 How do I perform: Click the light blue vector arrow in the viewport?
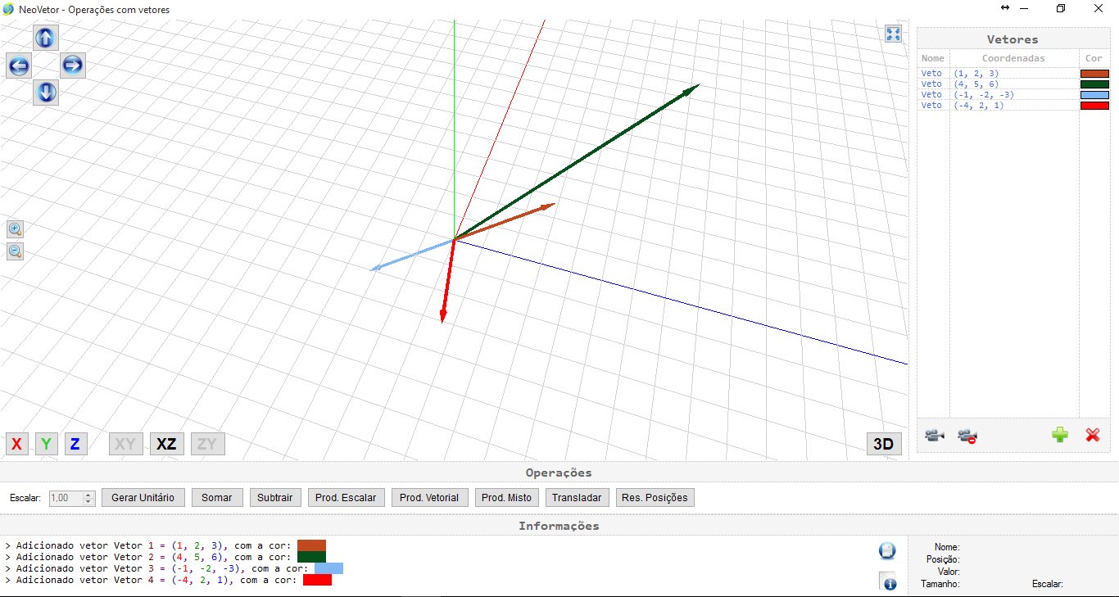coord(412,255)
